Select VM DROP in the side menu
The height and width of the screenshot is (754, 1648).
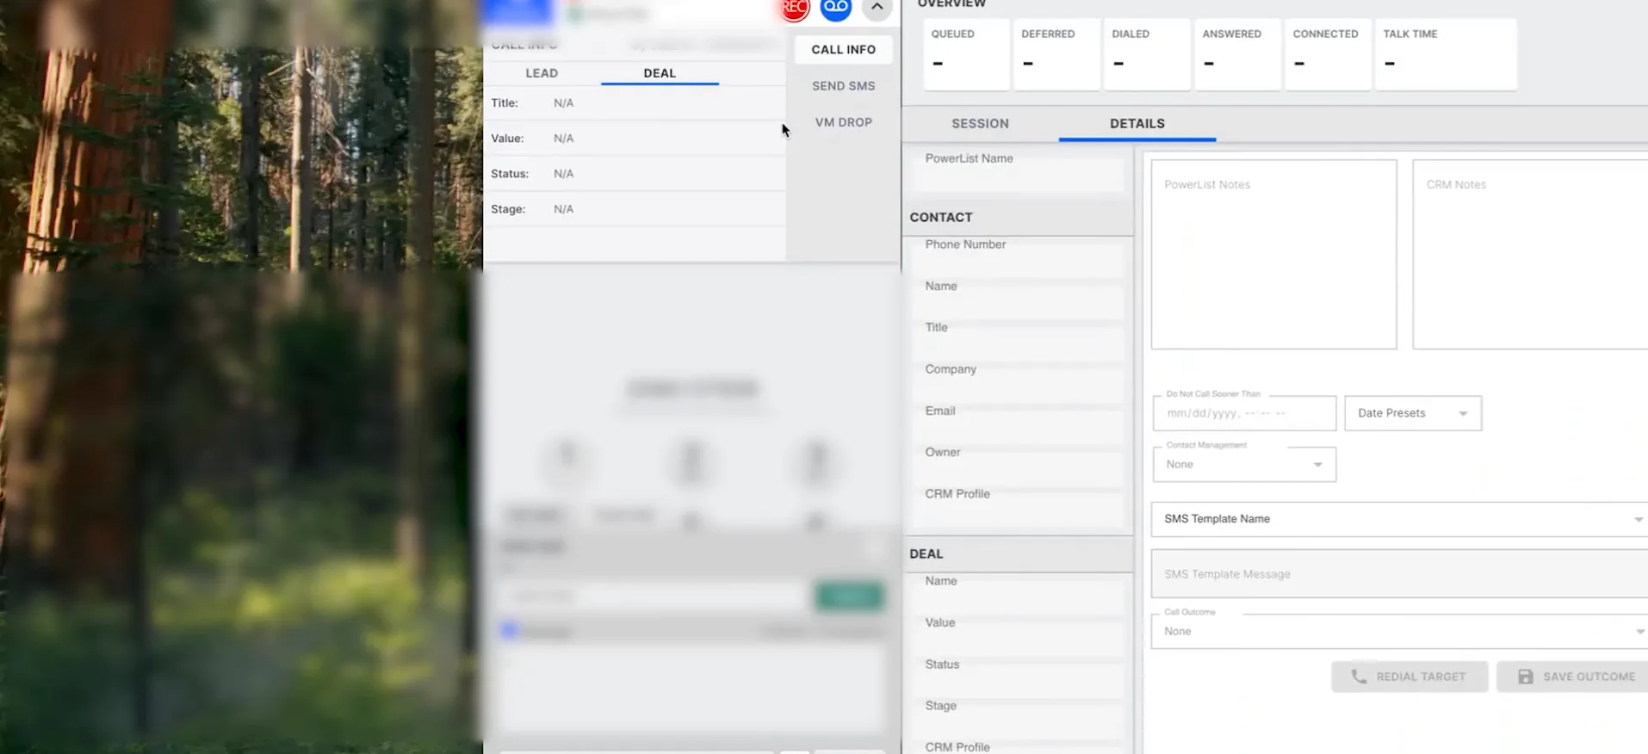click(x=843, y=122)
